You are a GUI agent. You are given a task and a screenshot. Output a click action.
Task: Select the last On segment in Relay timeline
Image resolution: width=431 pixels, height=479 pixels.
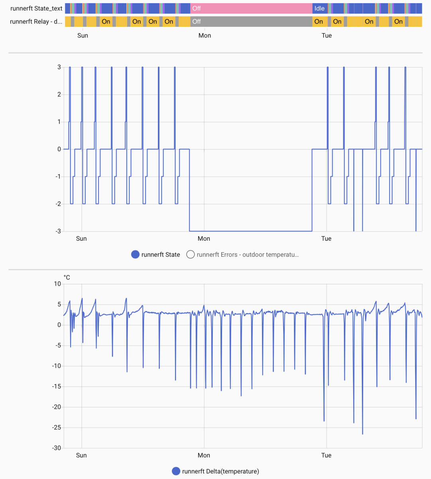(x=398, y=22)
